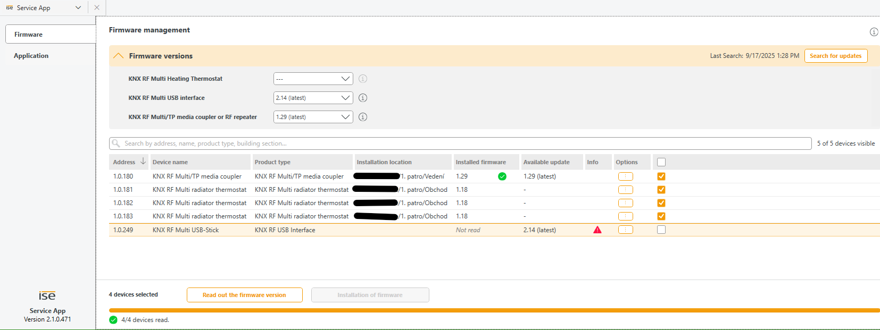The width and height of the screenshot is (880, 330).
Task: Click KNX RF USB Interface product type
Action: pyautogui.click(x=285, y=230)
